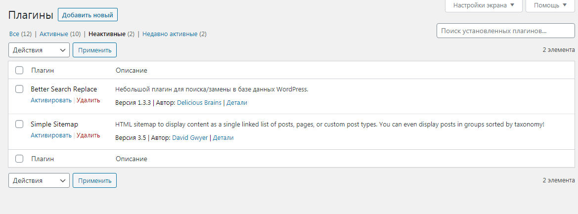Open the Недавно активные filter

coord(175,34)
